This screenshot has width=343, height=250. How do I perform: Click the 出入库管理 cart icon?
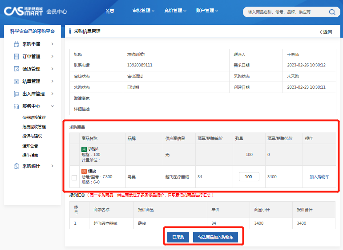pos(16,94)
